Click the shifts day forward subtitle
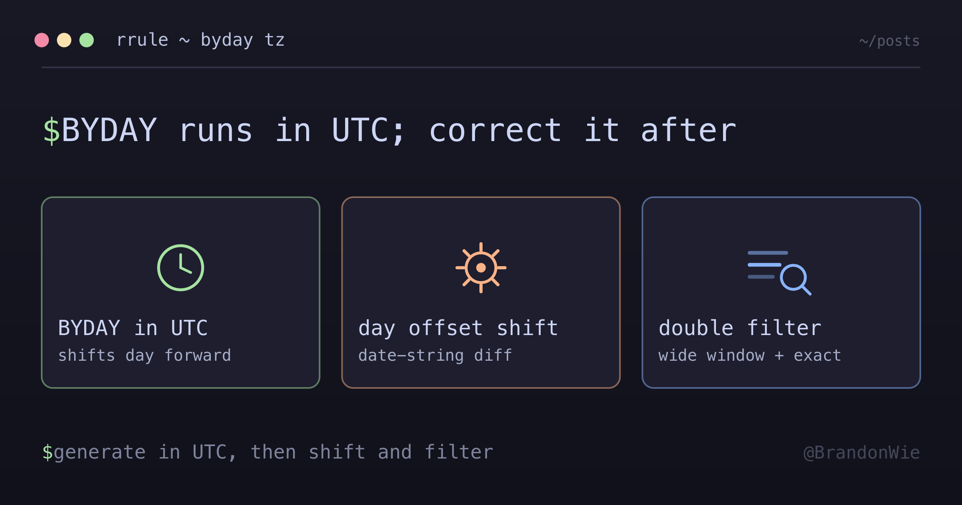The image size is (962, 505). coord(145,356)
